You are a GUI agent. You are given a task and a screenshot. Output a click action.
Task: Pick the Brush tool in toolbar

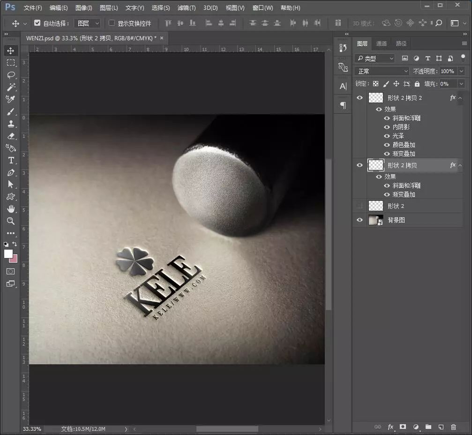click(x=11, y=111)
